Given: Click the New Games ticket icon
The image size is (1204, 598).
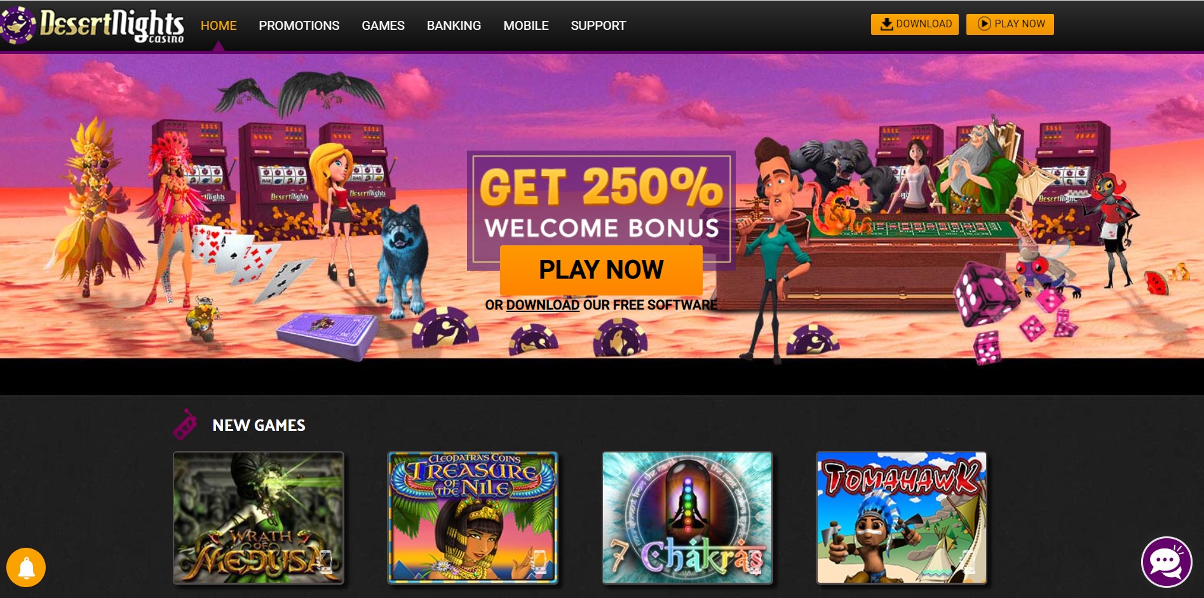Looking at the screenshot, I should [x=185, y=425].
